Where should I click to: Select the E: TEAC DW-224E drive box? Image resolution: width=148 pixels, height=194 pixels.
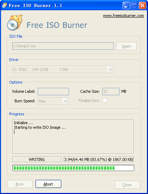click(x=63, y=69)
